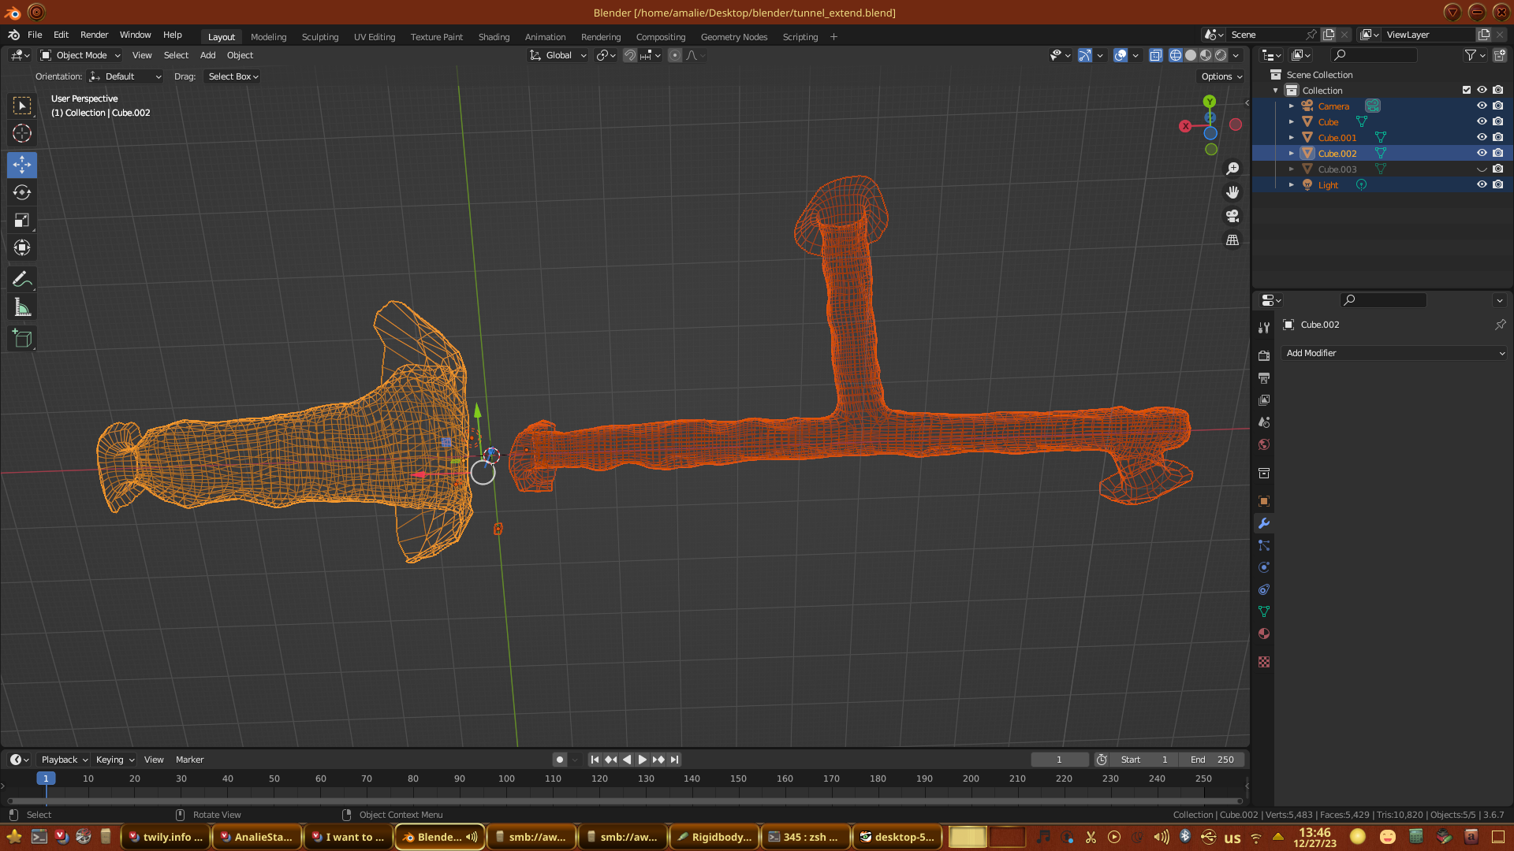Select the Cursor tool

point(22,133)
